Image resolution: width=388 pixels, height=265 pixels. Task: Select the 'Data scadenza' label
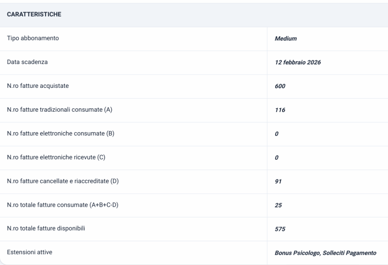click(x=27, y=62)
